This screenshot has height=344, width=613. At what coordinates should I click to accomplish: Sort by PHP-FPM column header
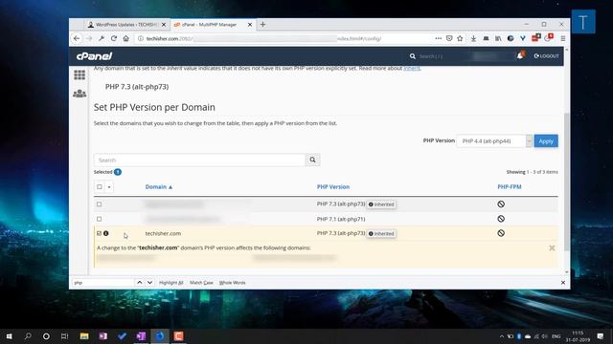pyautogui.click(x=509, y=187)
